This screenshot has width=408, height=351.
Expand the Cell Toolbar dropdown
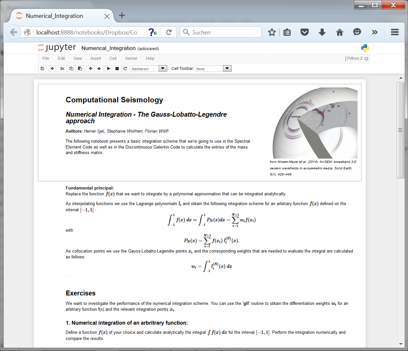tap(213, 69)
